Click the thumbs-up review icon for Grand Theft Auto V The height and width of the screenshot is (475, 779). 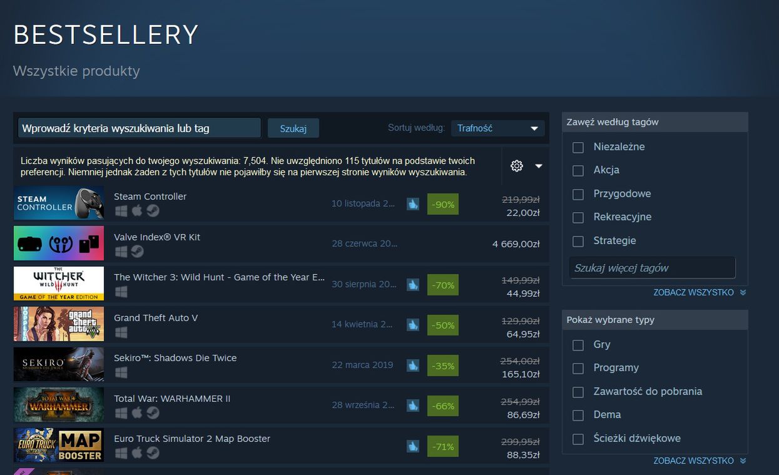pyautogui.click(x=413, y=324)
